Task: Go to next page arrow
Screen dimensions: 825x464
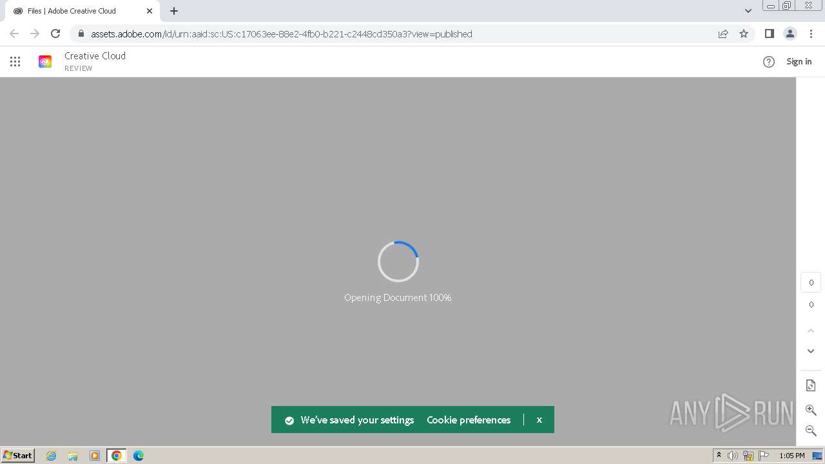Action: click(x=811, y=351)
